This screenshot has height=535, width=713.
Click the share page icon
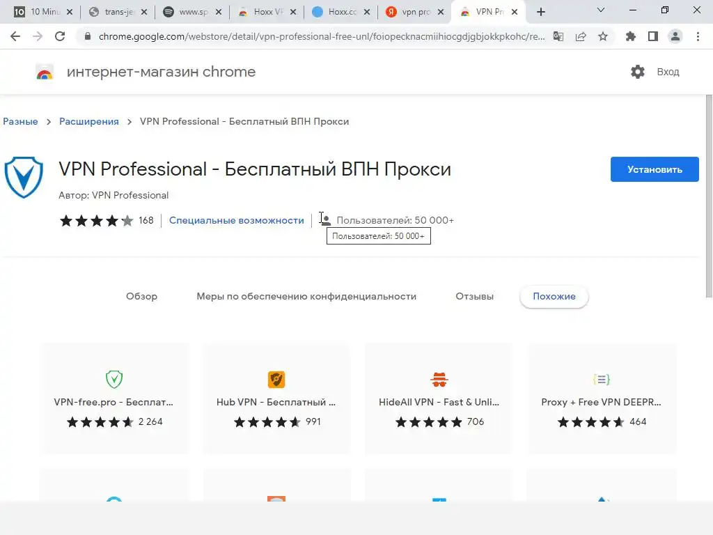pos(581,36)
